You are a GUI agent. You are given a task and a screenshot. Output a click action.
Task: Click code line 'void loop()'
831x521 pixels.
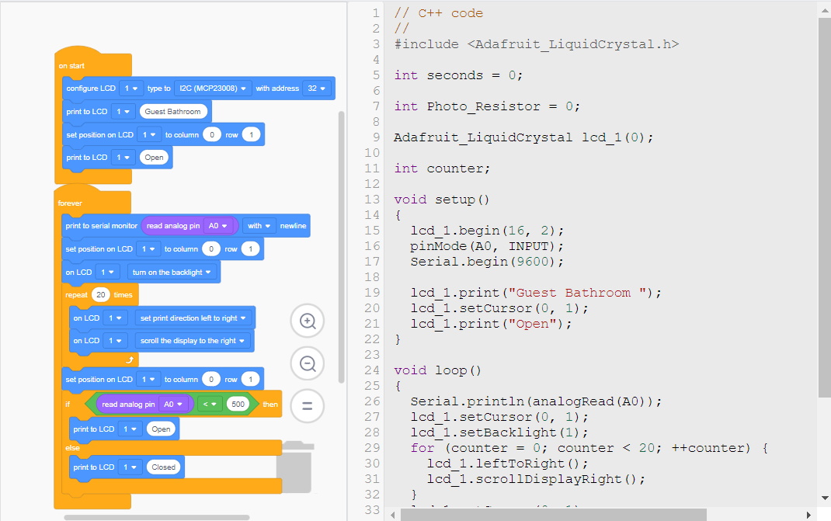tap(438, 370)
